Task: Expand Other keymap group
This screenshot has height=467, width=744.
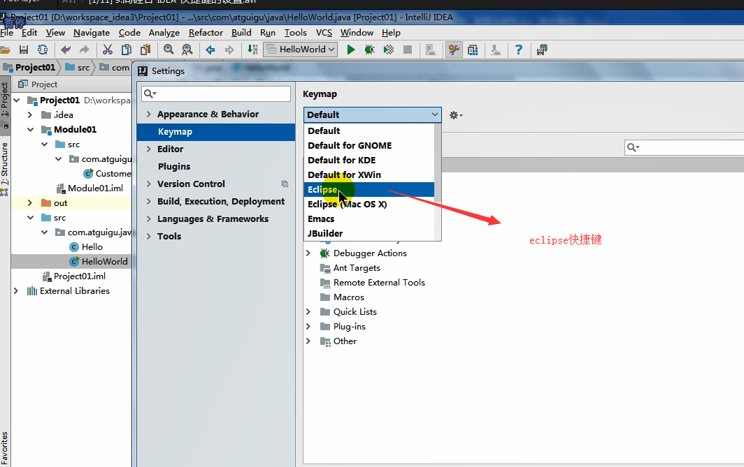Action: [308, 341]
